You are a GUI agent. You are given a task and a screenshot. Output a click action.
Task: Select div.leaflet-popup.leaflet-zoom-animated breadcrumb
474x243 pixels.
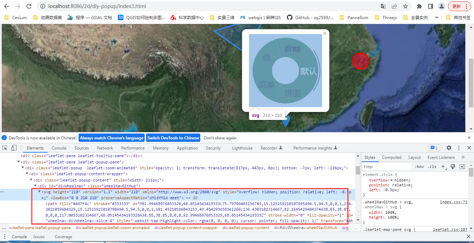point(112,228)
